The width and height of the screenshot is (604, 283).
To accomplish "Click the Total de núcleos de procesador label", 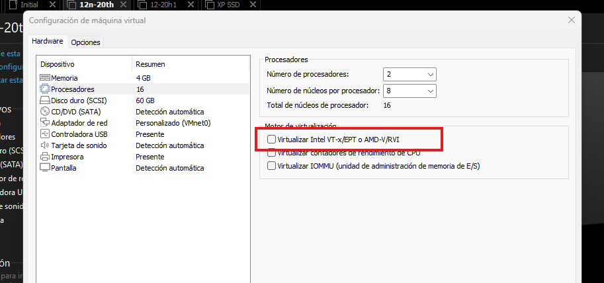I will coord(318,104).
